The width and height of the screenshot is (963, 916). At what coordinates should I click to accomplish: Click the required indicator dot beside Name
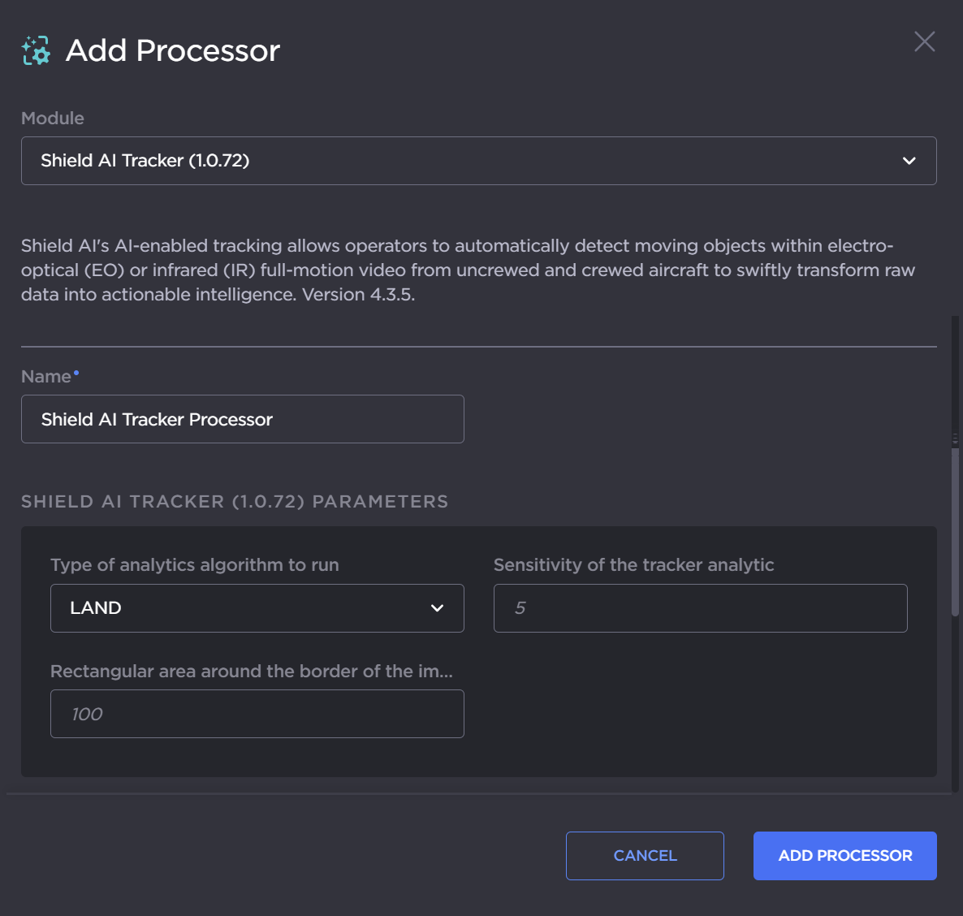coord(76,373)
